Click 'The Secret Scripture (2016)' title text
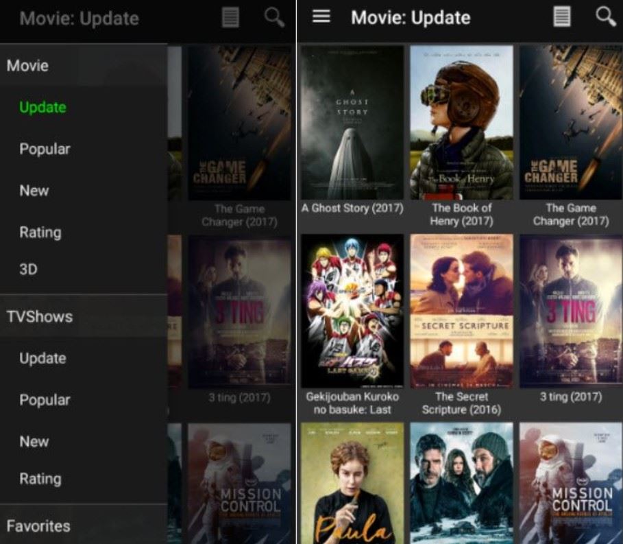This screenshot has height=544, width=623. 462,403
